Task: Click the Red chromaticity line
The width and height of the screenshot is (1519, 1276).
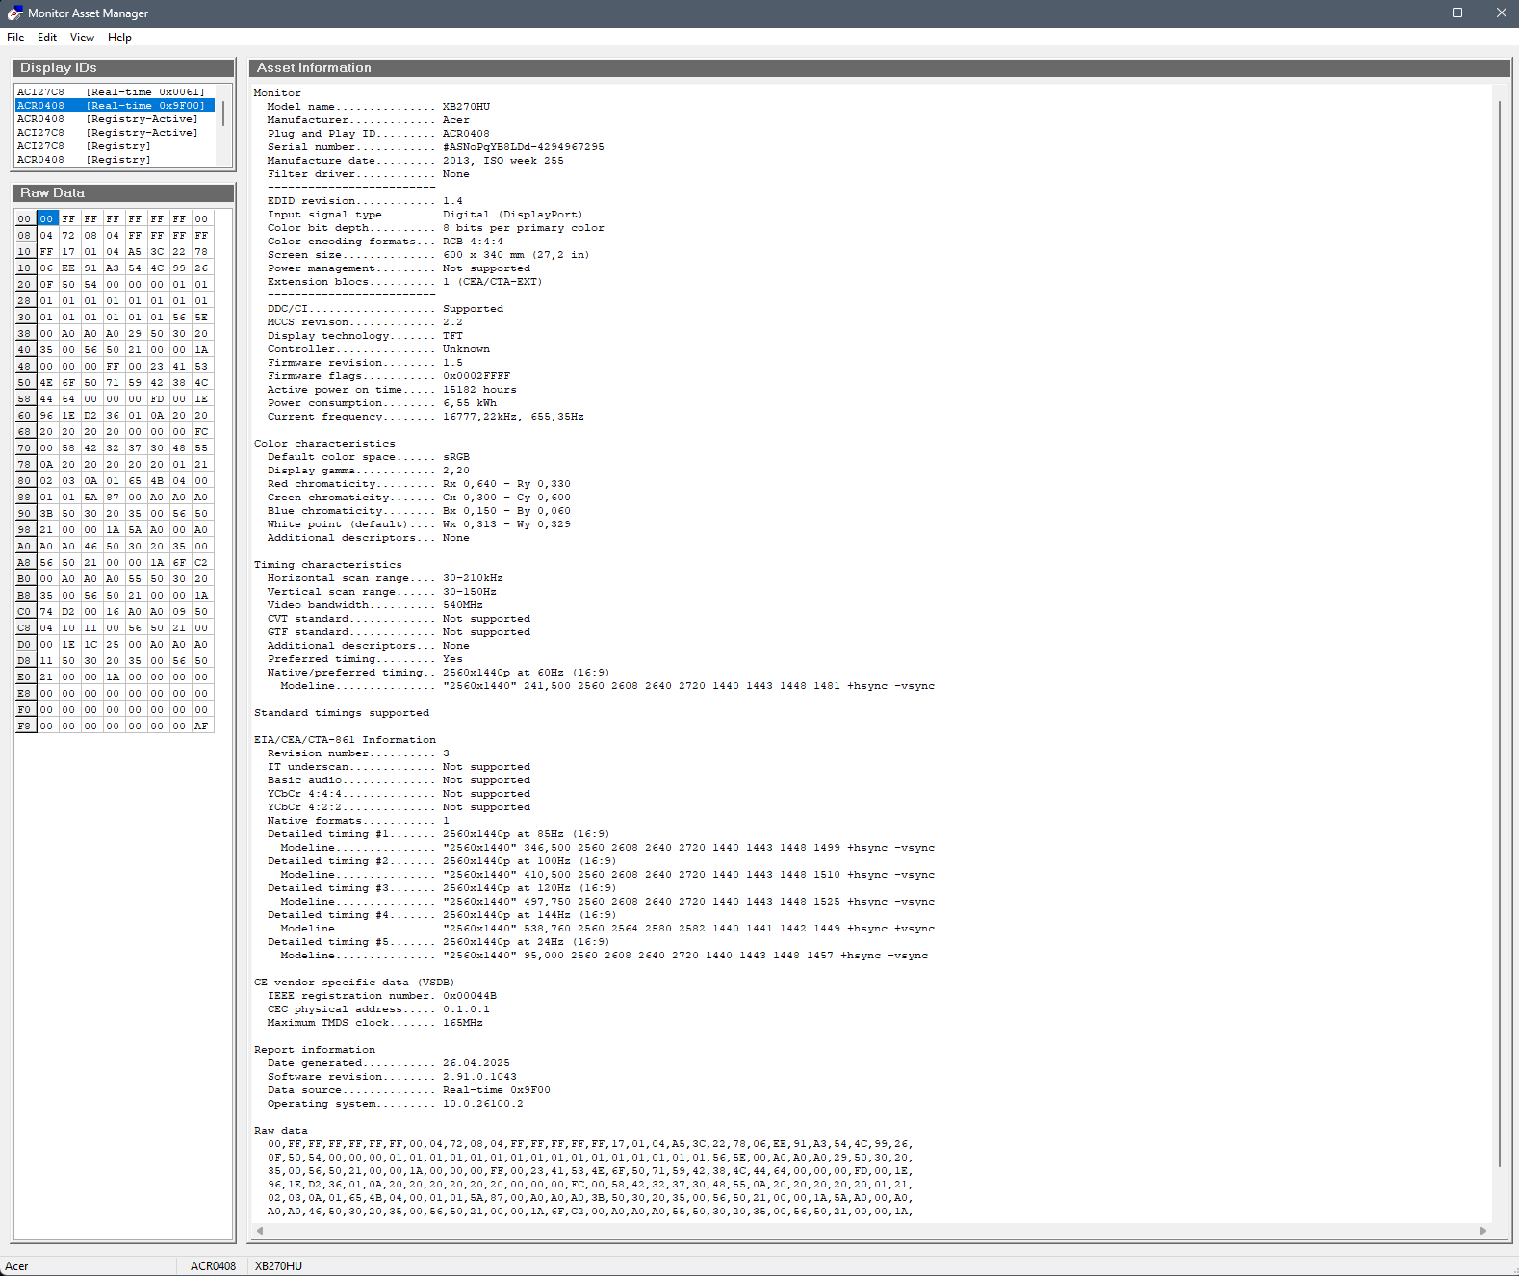Action: click(x=419, y=484)
